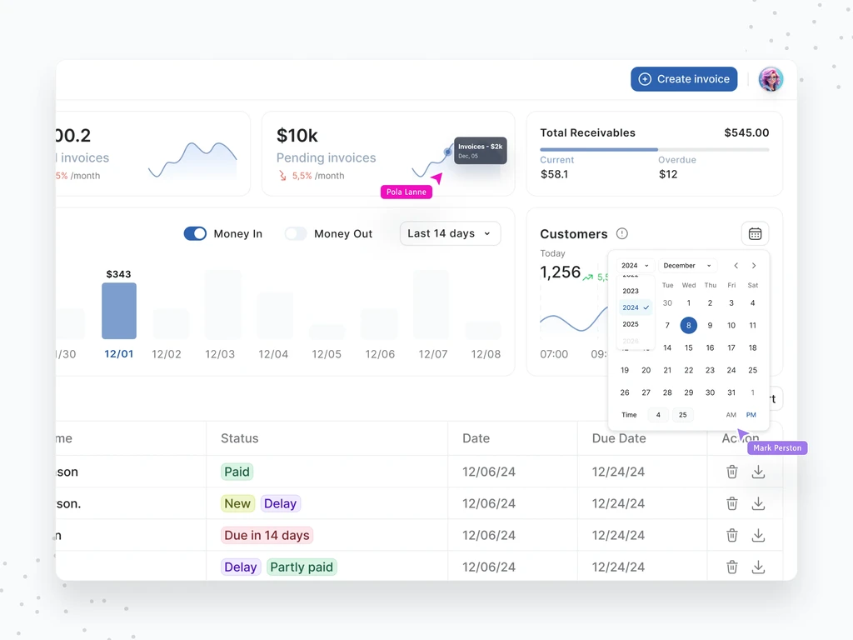Select the 12/01 bar in the chart

pyautogui.click(x=119, y=311)
